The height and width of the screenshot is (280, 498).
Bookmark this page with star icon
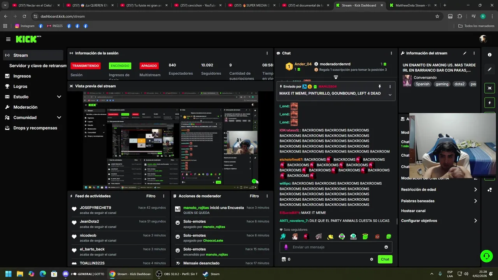point(437,16)
